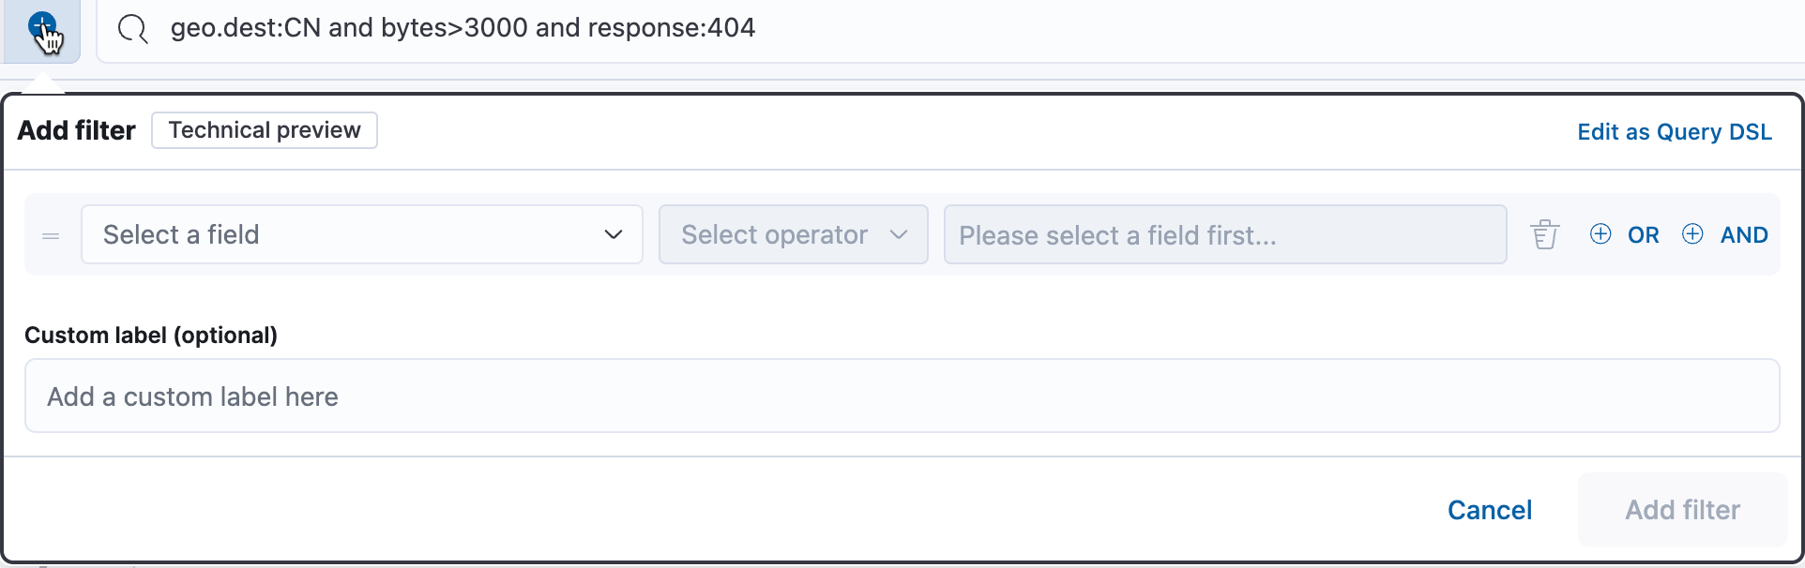
Task: Open the Select a field combo box
Action: [x=362, y=234]
